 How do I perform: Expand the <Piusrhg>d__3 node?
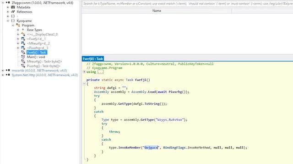18,48
